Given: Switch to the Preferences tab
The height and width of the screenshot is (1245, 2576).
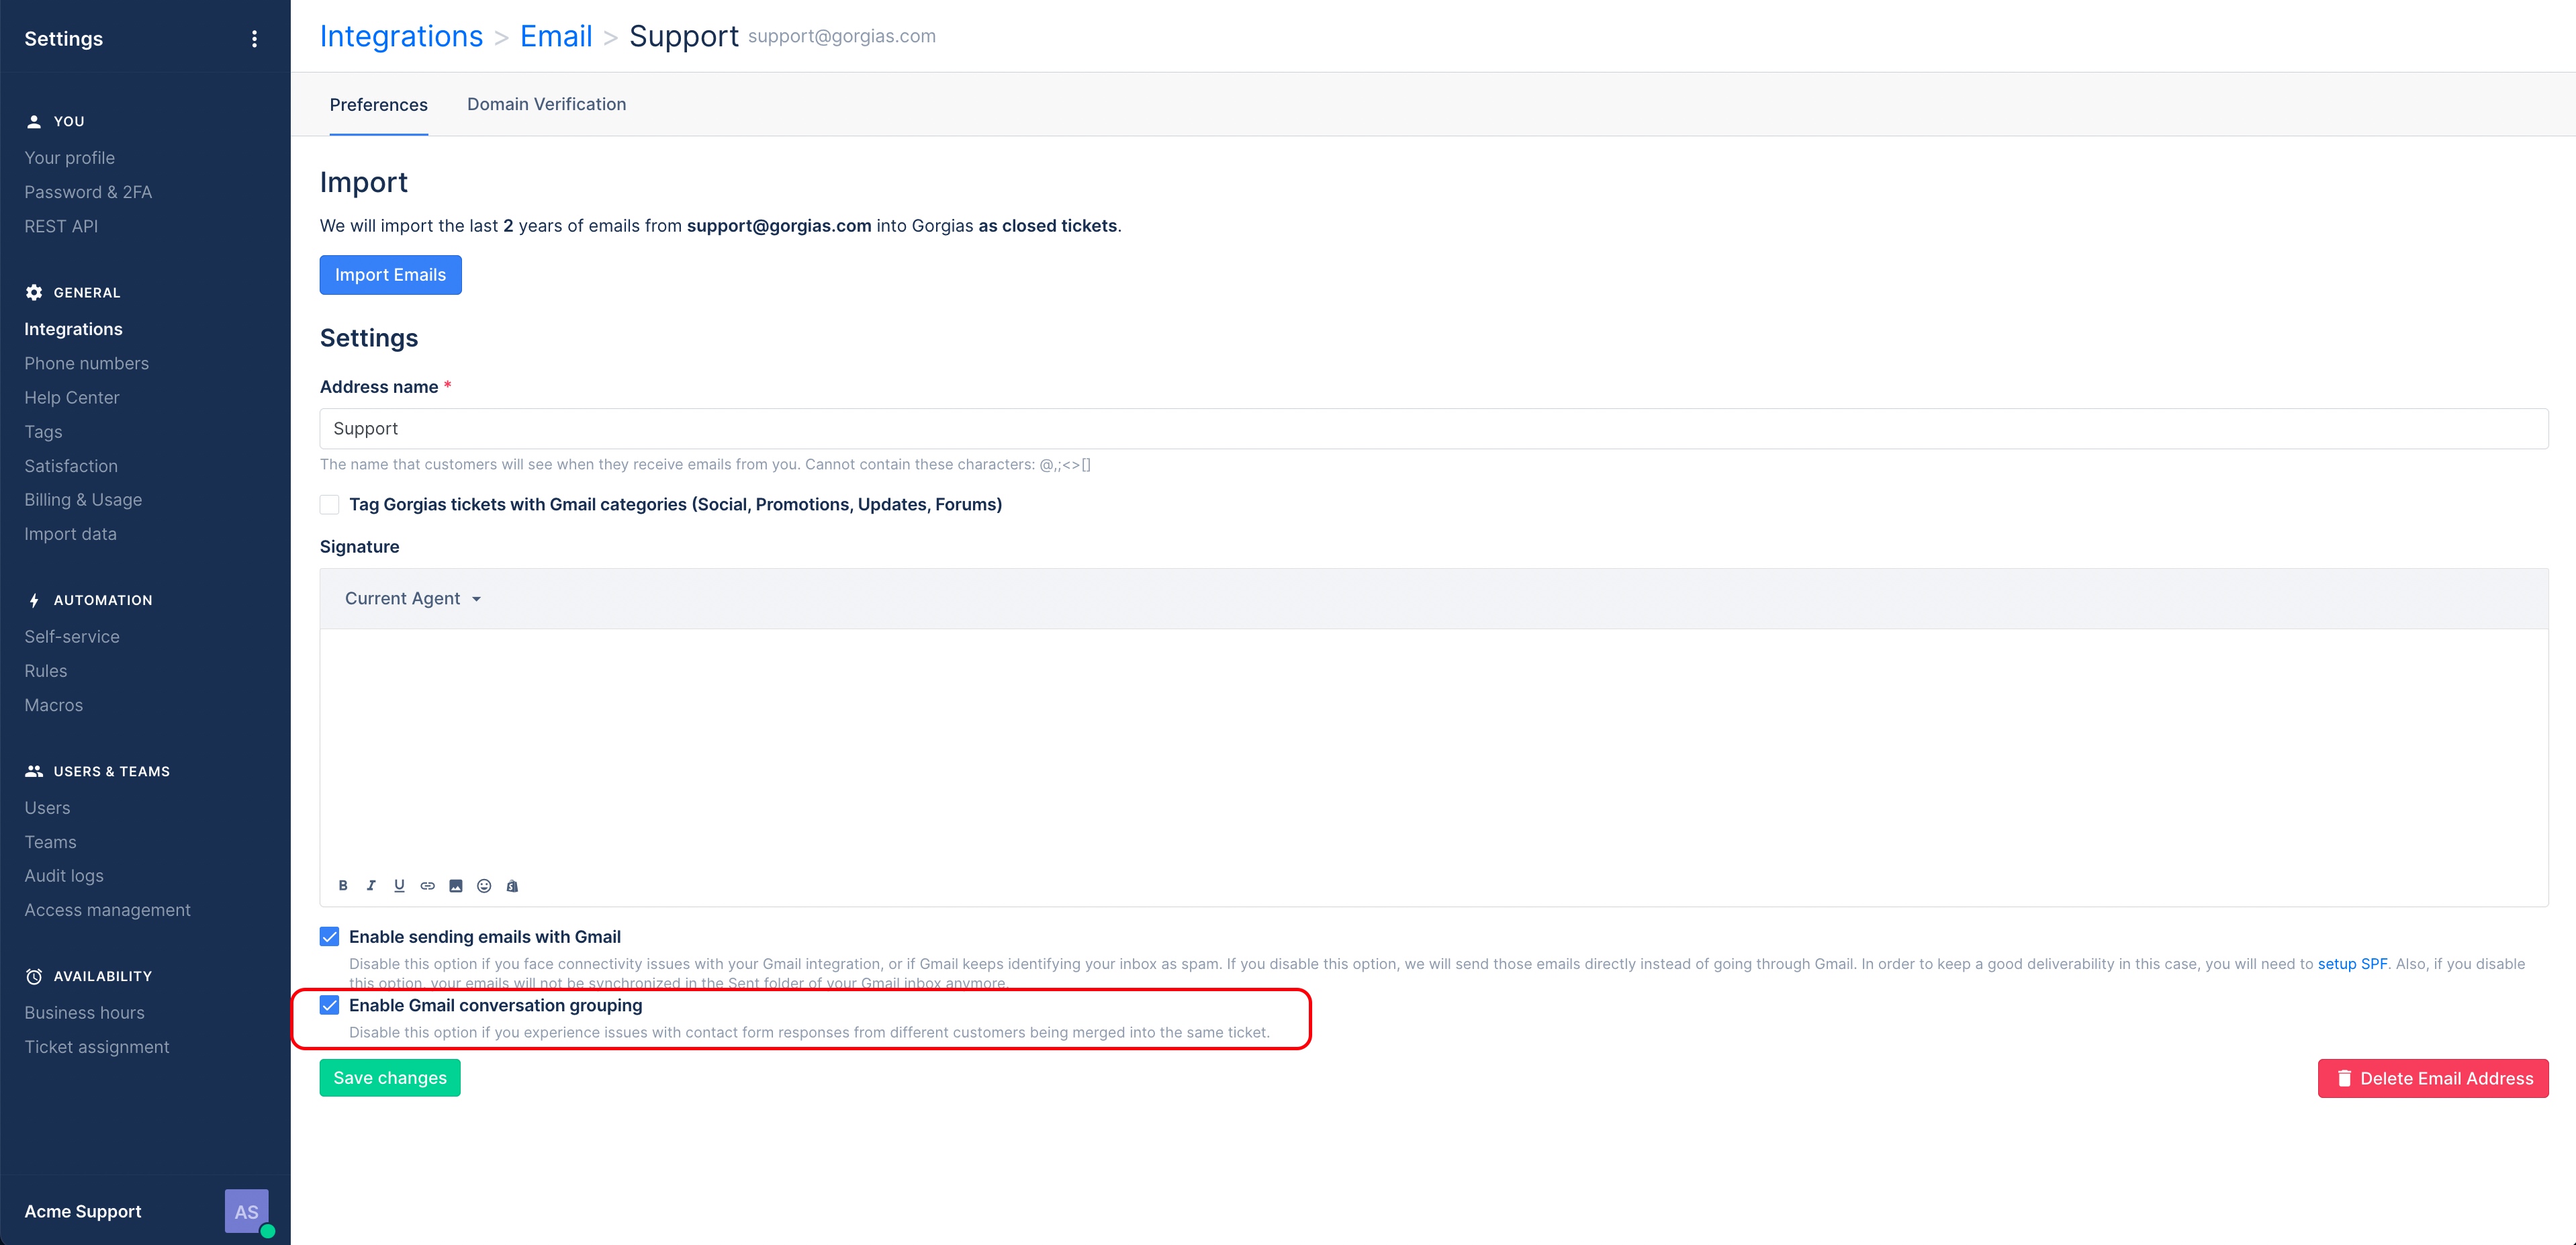Looking at the screenshot, I should (x=379, y=104).
